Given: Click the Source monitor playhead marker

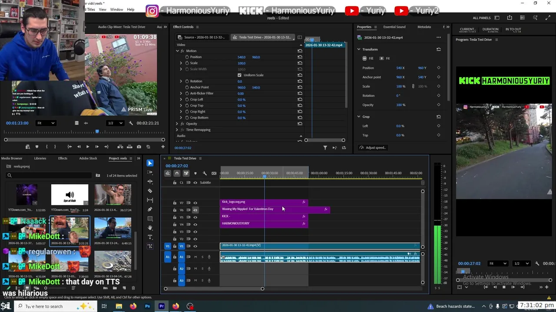Looking at the screenshot, I should click(x=97, y=132).
